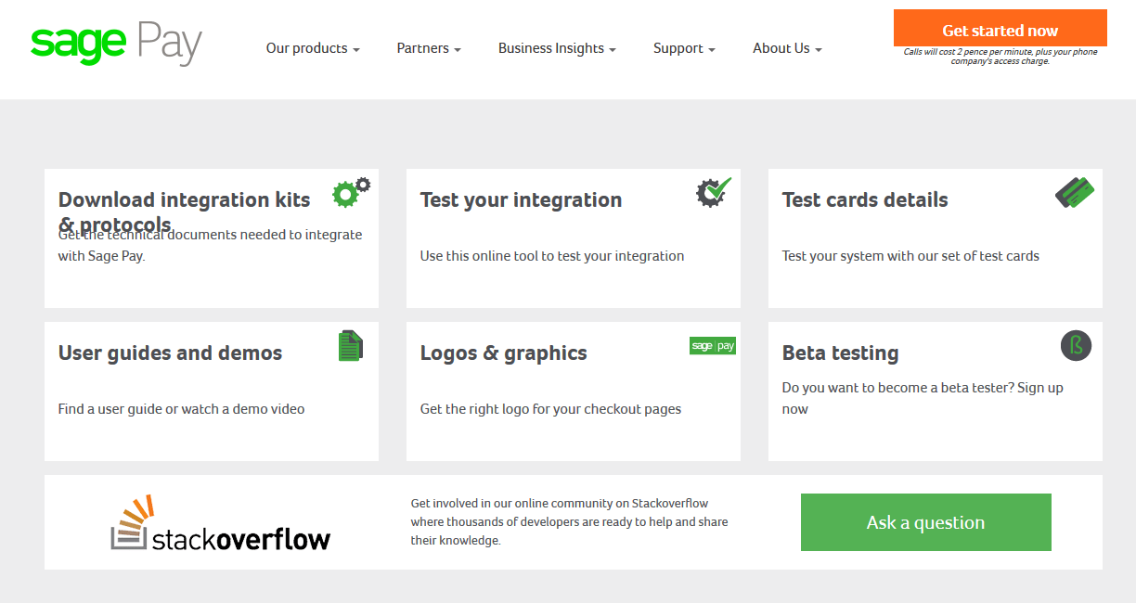Open the About Us dropdown

787,48
